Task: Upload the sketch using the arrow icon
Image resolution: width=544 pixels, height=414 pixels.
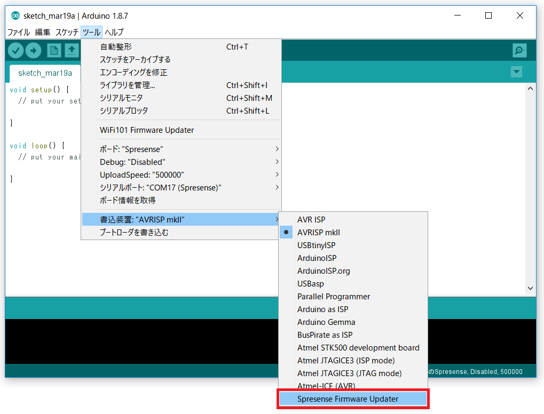Action: click(x=33, y=50)
